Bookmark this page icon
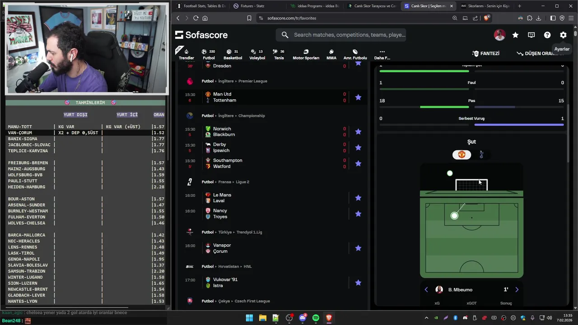The height and width of the screenshot is (325, 578). tap(249, 18)
